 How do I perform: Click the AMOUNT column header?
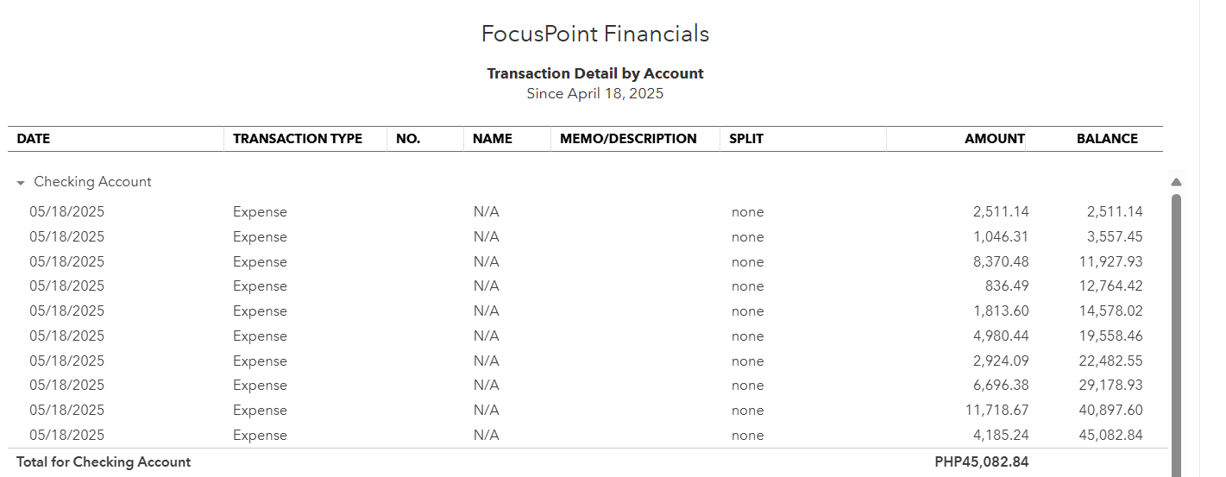(x=995, y=139)
